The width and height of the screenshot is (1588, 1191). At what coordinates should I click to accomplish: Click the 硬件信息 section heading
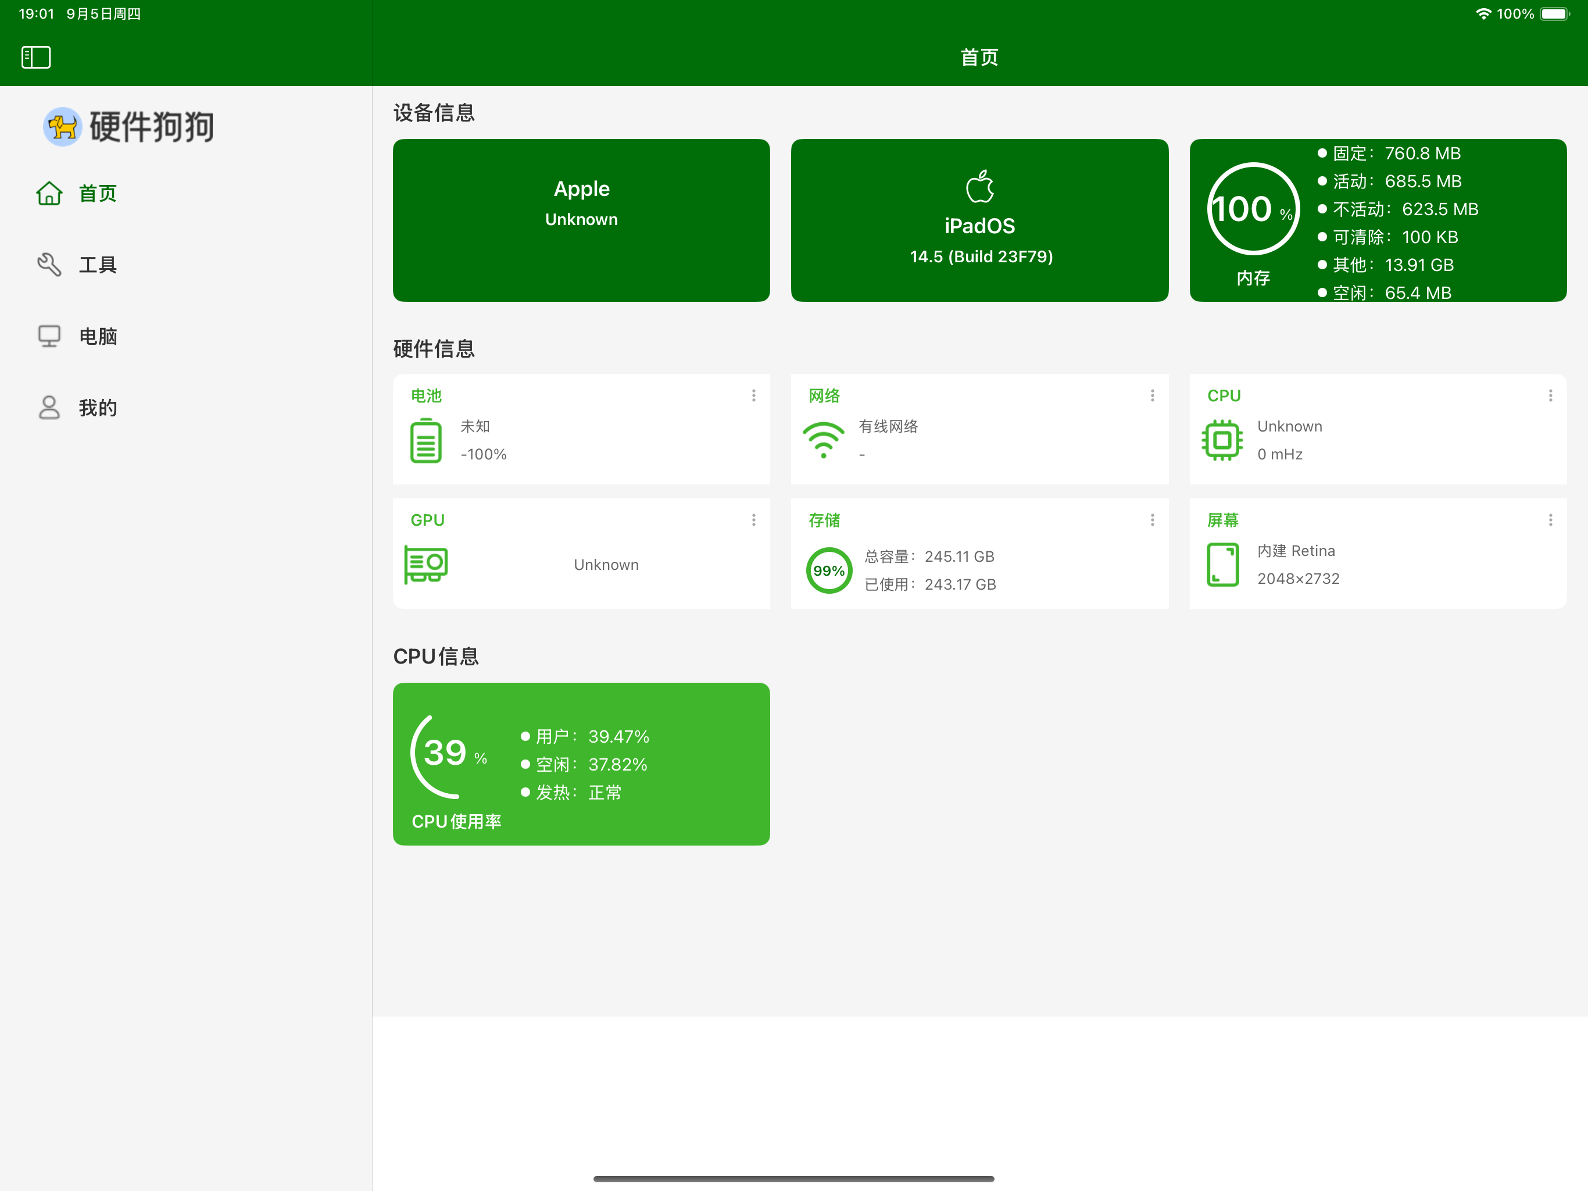[434, 349]
